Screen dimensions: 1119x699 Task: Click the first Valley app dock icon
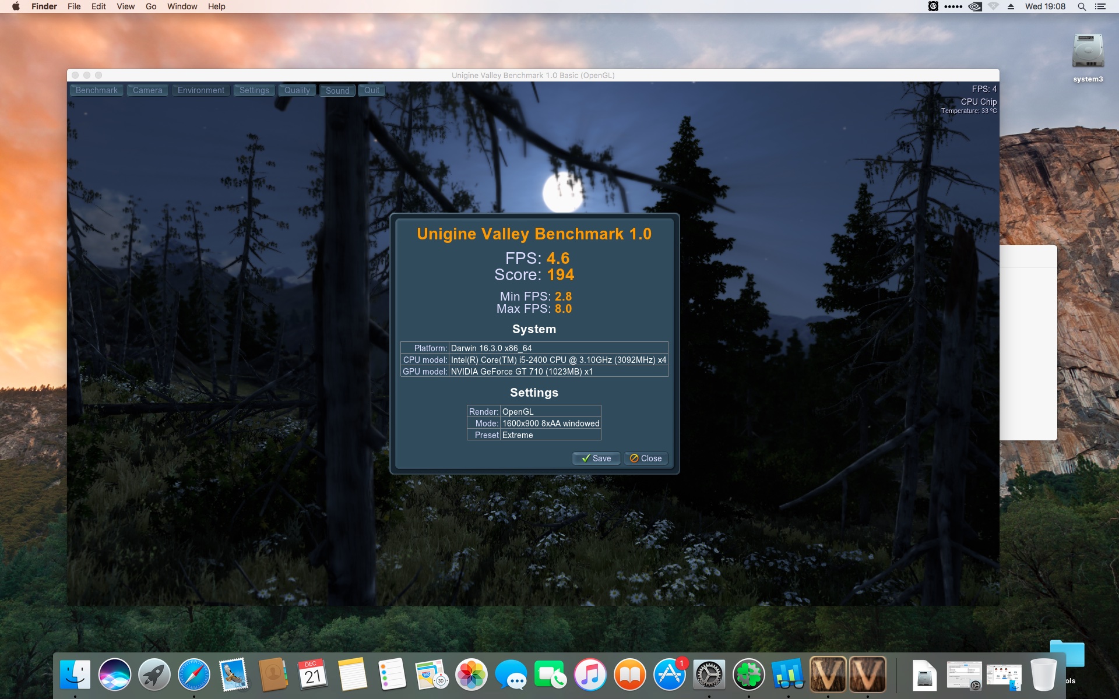[828, 675]
